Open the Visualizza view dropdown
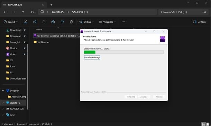The height and width of the screenshot is (126, 211). point(107,22)
